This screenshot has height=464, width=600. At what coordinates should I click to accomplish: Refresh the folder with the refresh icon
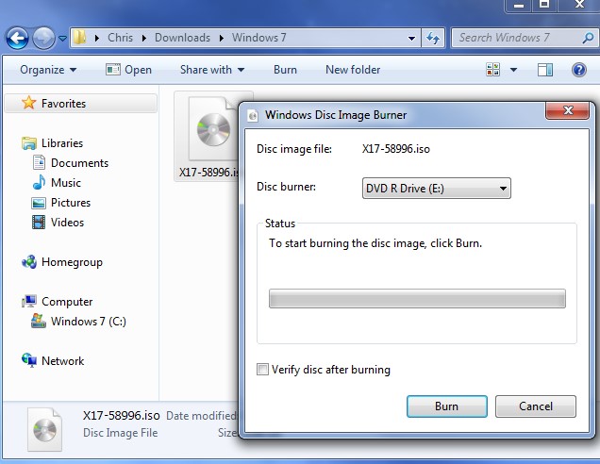coord(433,38)
